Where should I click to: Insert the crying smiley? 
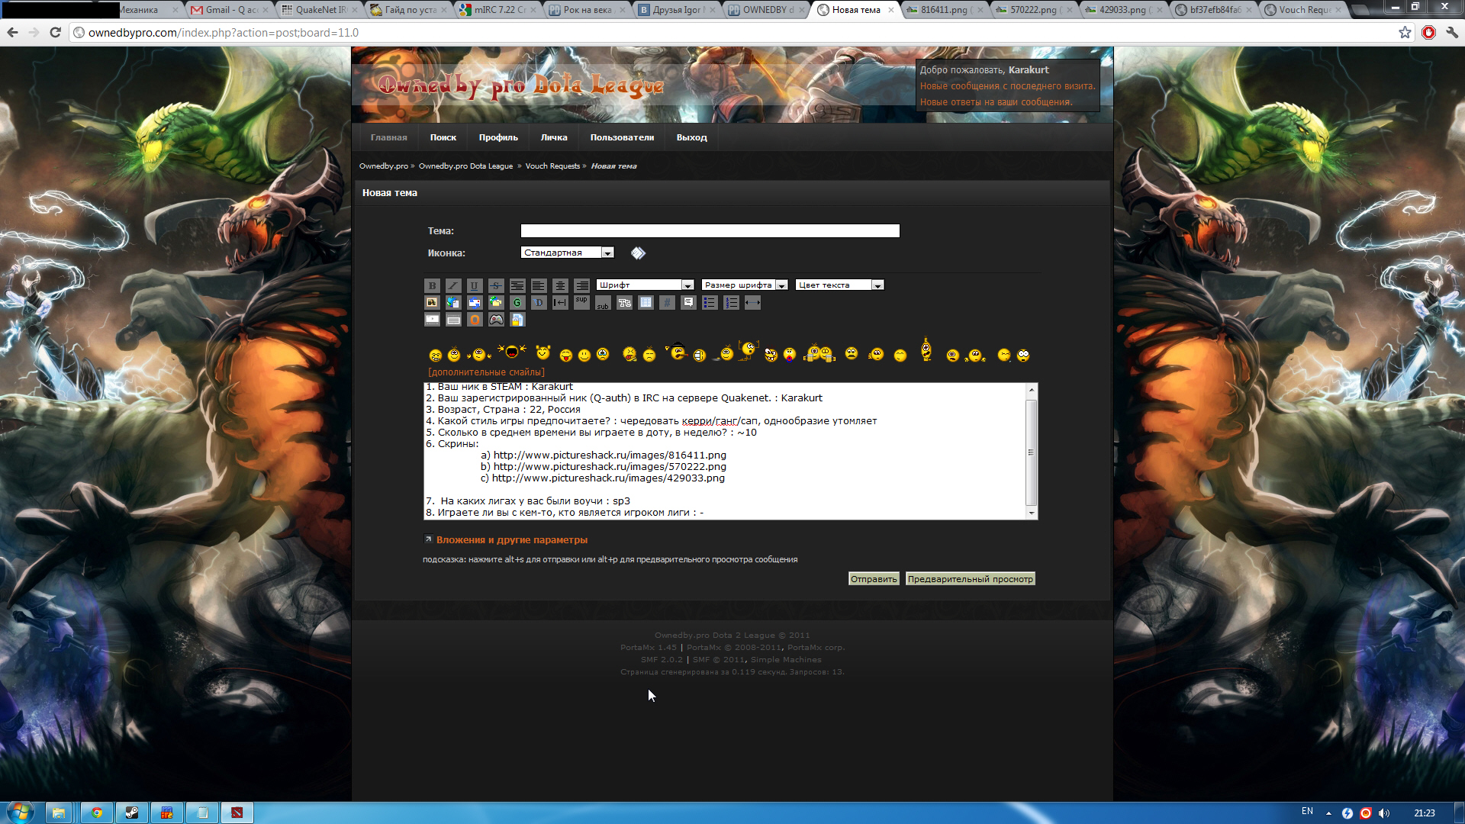(603, 355)
